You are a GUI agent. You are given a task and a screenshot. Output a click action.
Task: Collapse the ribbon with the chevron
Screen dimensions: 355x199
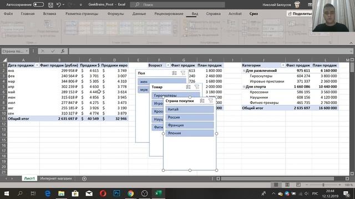pyautogui.click(x=351, y=43)
